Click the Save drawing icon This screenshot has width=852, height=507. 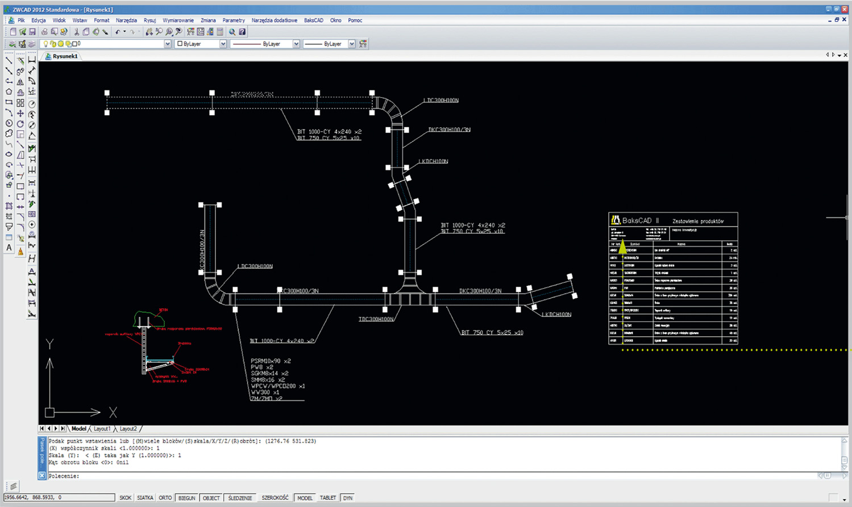click(x=32, y=32)
